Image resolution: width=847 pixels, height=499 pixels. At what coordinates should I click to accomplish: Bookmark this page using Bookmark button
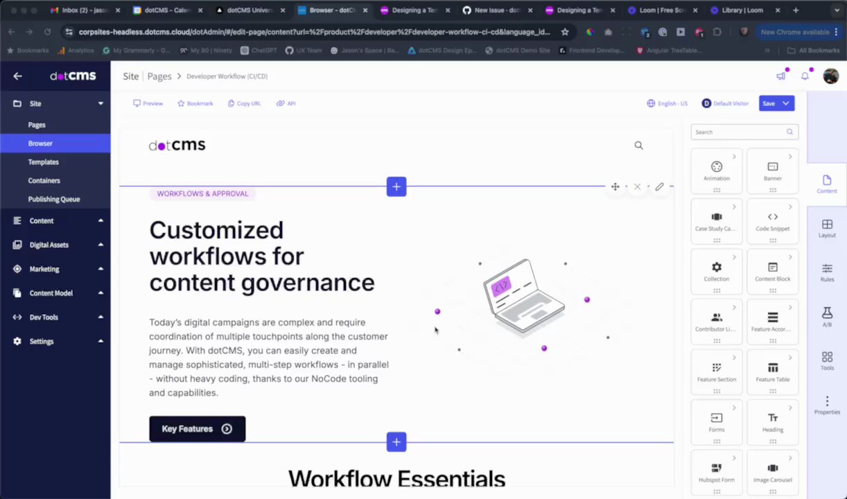pos(195,103)
